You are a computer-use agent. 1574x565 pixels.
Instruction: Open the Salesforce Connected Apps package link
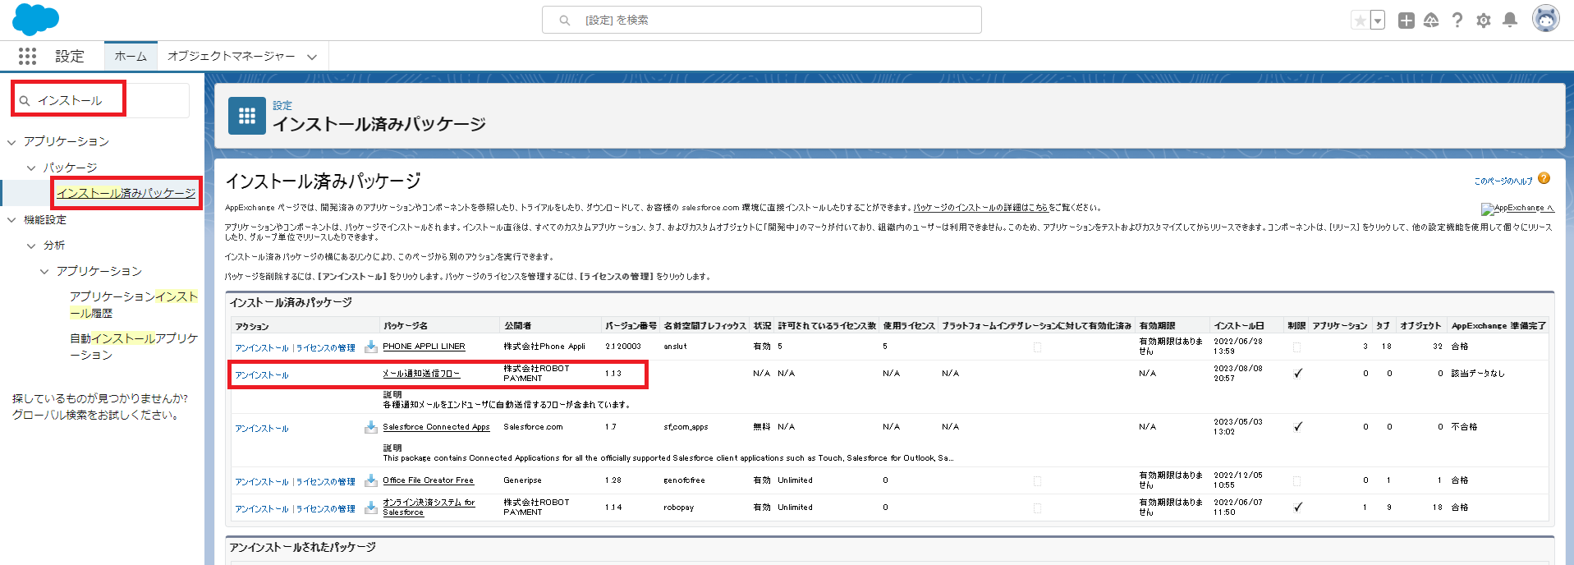436,427
